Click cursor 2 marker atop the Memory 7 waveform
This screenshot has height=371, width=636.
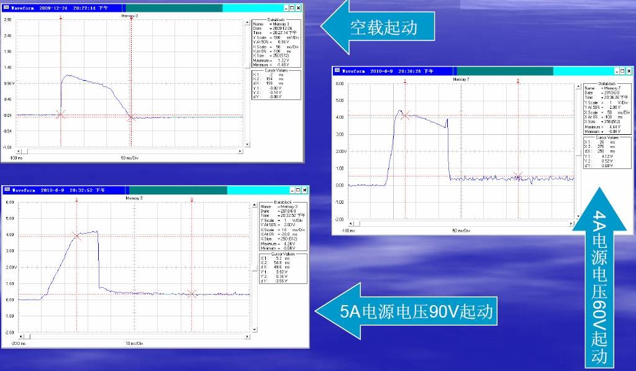click(518, 81)
